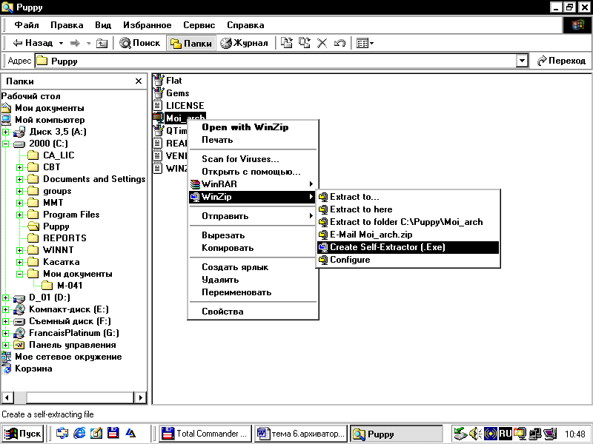Open the Forward button history dropdown arrow
This screenshot has width=593, height=444.
point(88,44)
